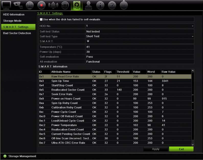This screenshot has height=160, width=203.
Task: Open system information icon
Action: point(100,5)
